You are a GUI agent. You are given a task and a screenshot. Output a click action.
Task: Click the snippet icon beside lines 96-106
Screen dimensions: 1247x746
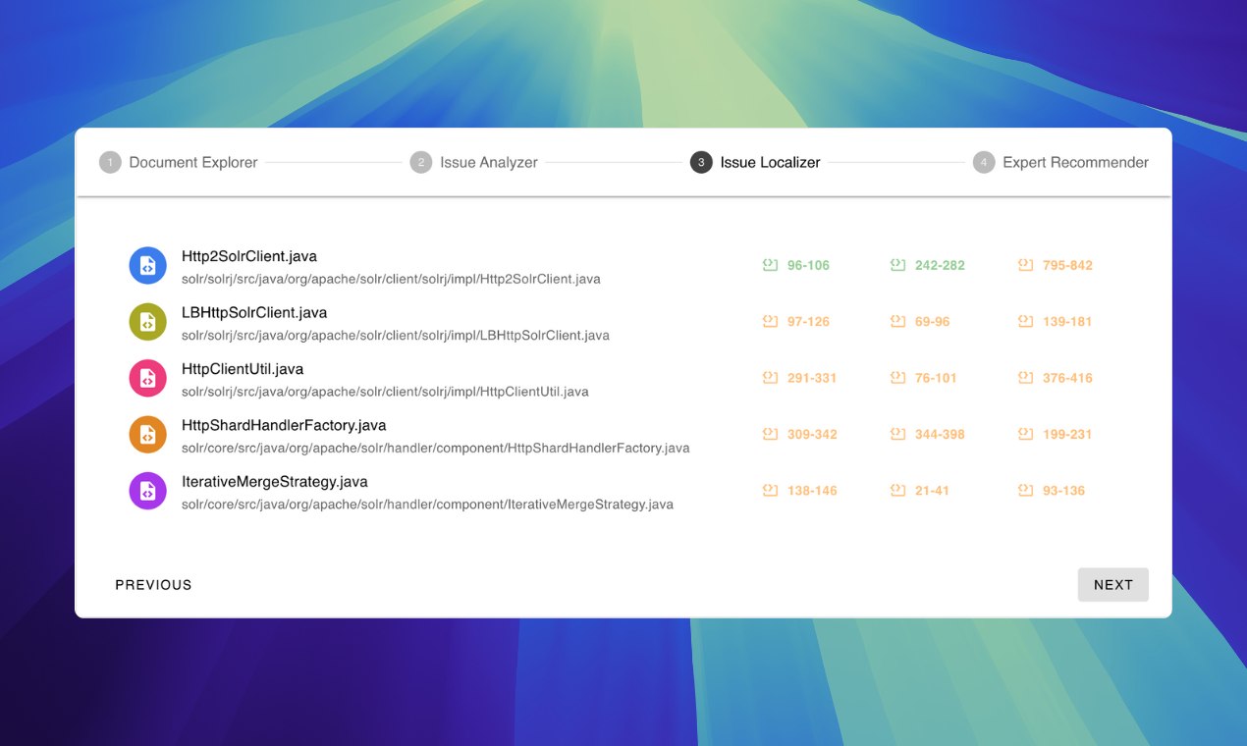pyautogui.click(x=770, y=265)
